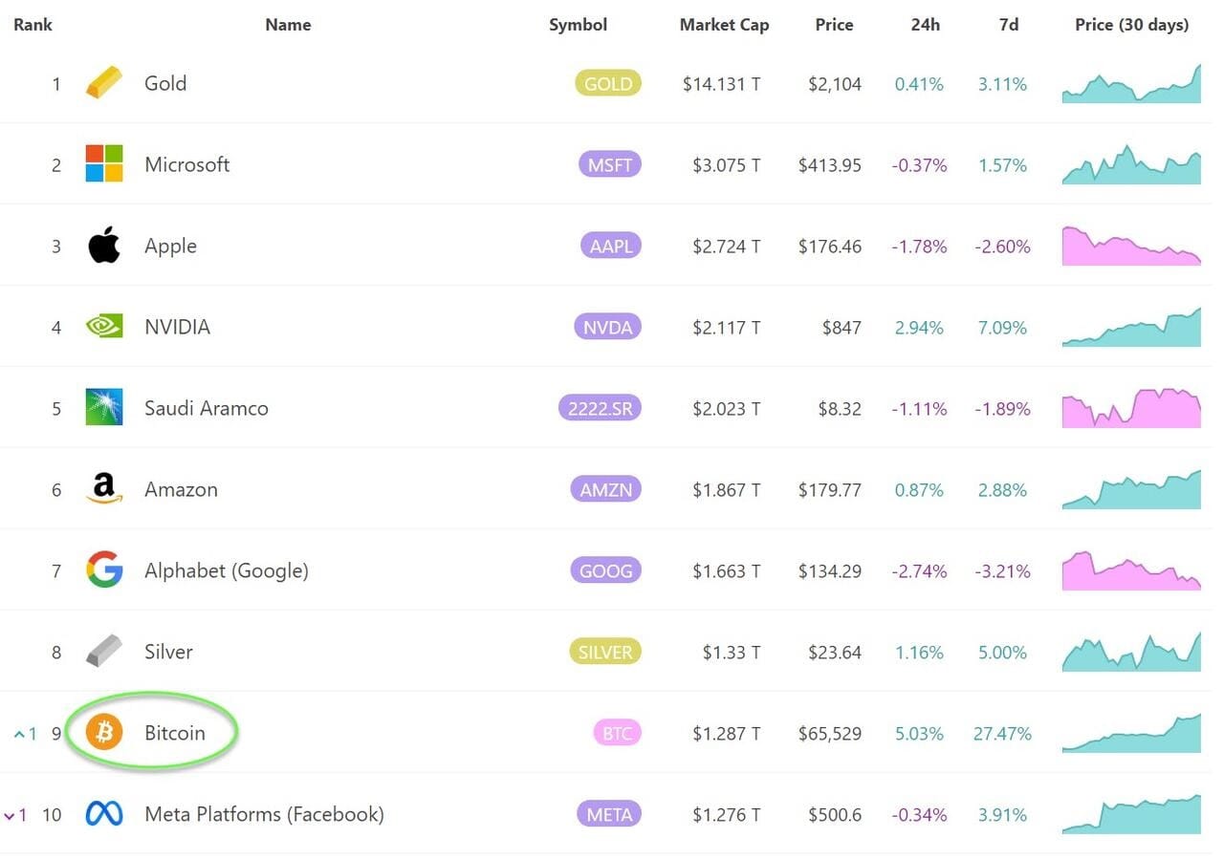Open the Amazon company link

pos(181,489)
